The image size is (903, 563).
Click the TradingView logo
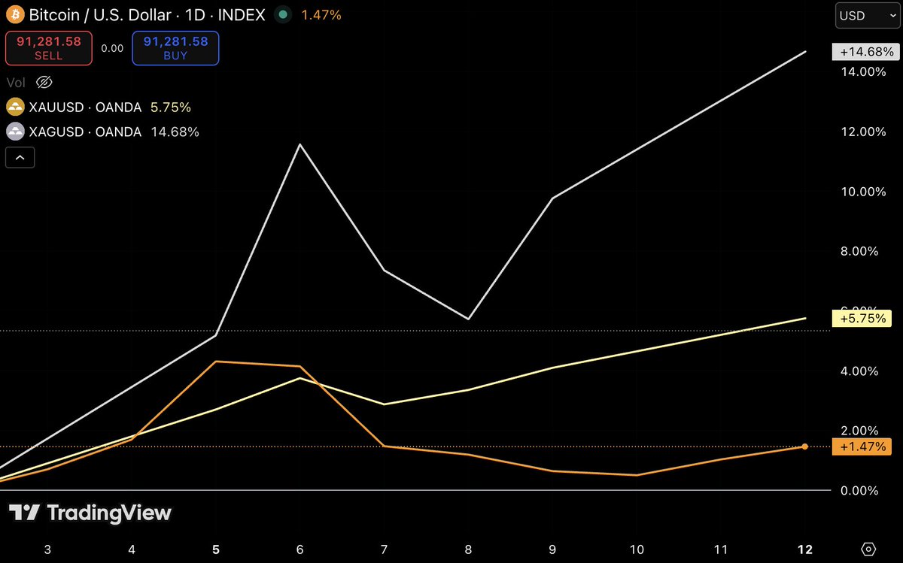90,513
